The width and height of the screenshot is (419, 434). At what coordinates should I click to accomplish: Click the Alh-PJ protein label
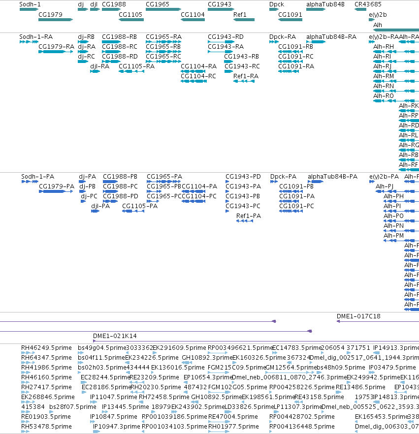(385, 186)
